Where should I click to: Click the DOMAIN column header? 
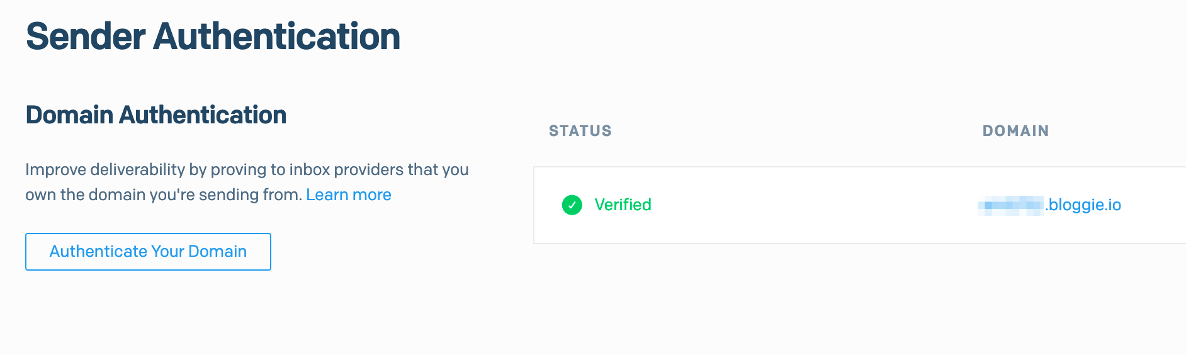[1015, 131]
